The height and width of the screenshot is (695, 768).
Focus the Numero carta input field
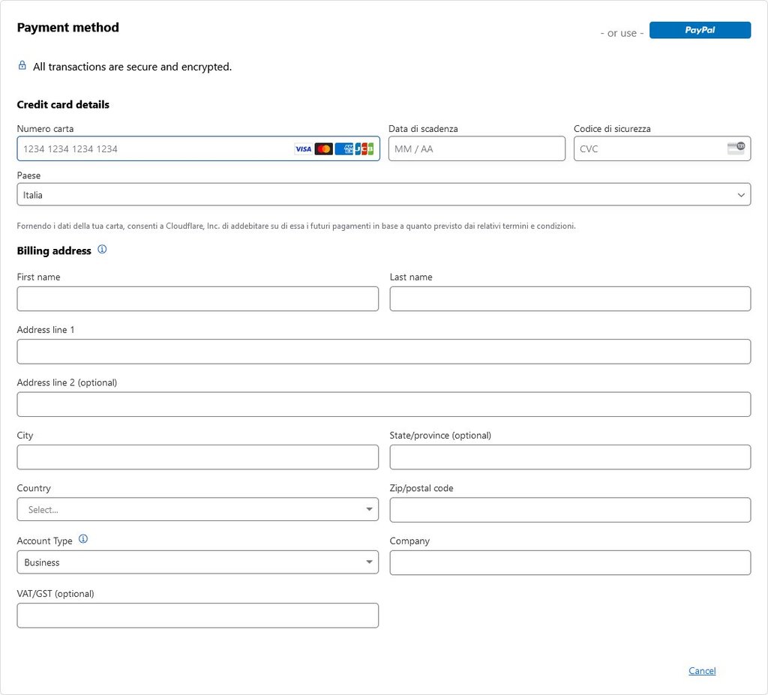(154, 148)
